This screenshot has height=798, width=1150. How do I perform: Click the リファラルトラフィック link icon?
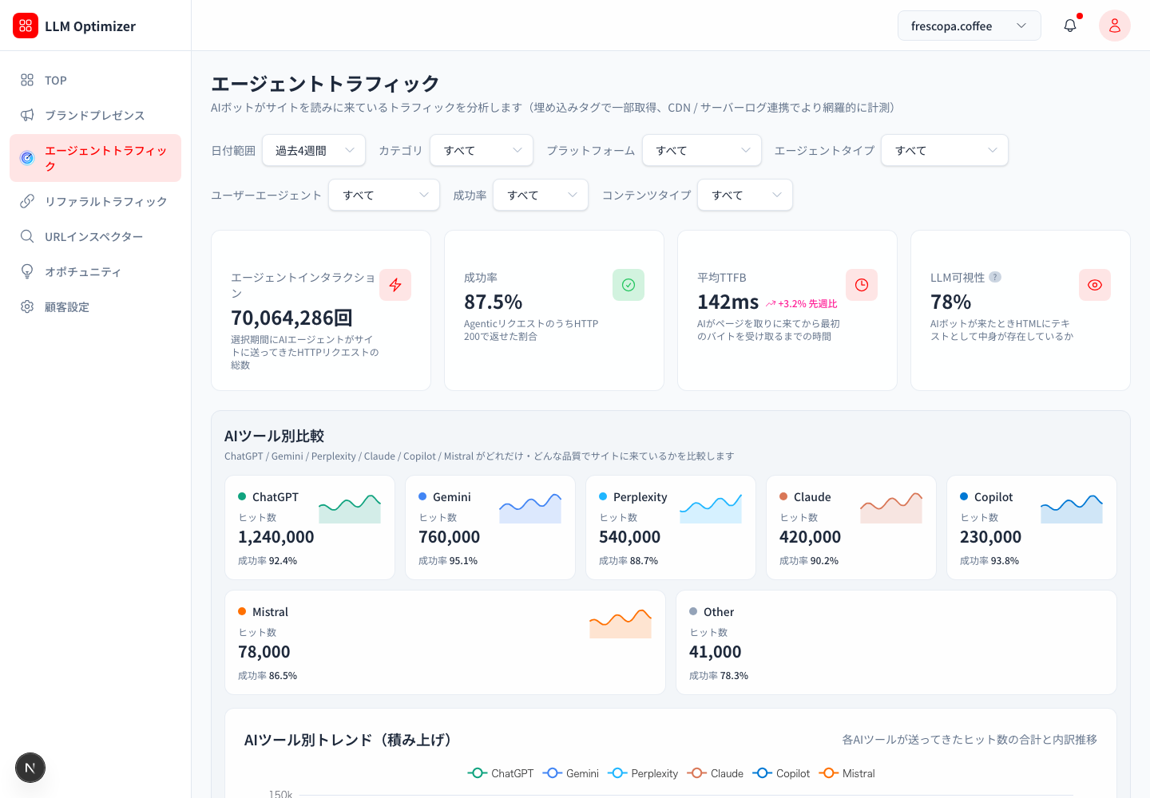27,201
